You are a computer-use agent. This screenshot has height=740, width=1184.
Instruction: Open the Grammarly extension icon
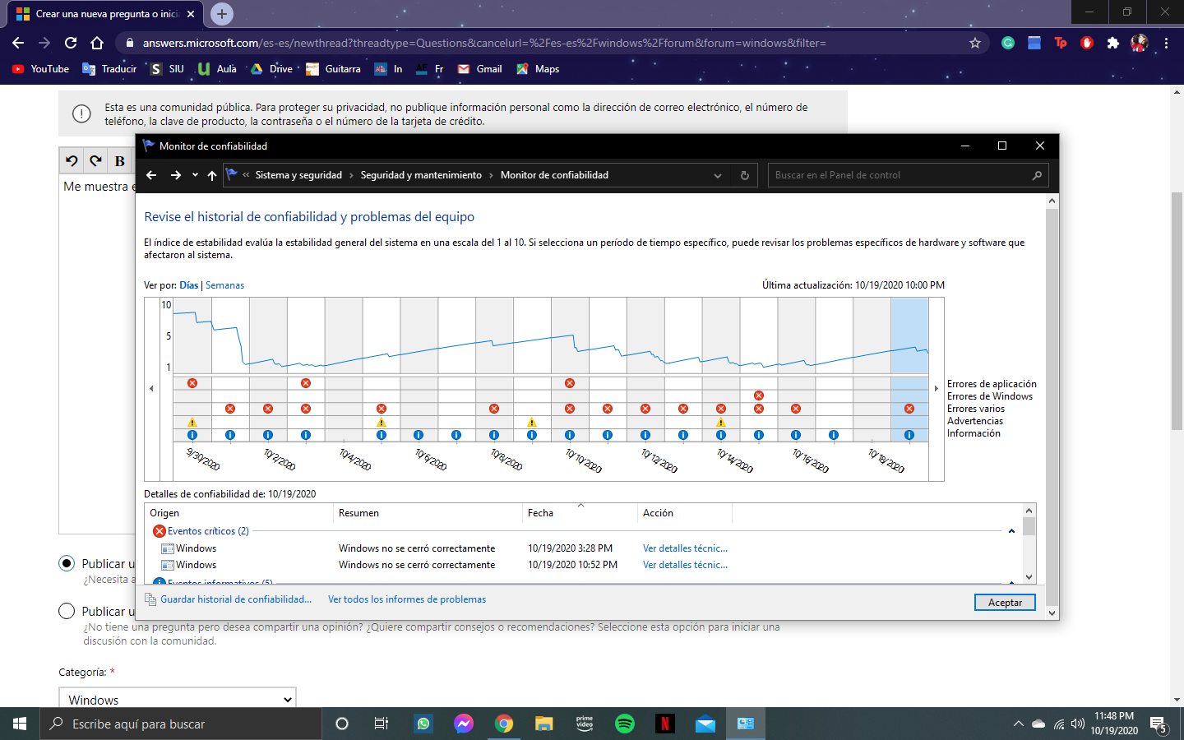coord(1008,43)
